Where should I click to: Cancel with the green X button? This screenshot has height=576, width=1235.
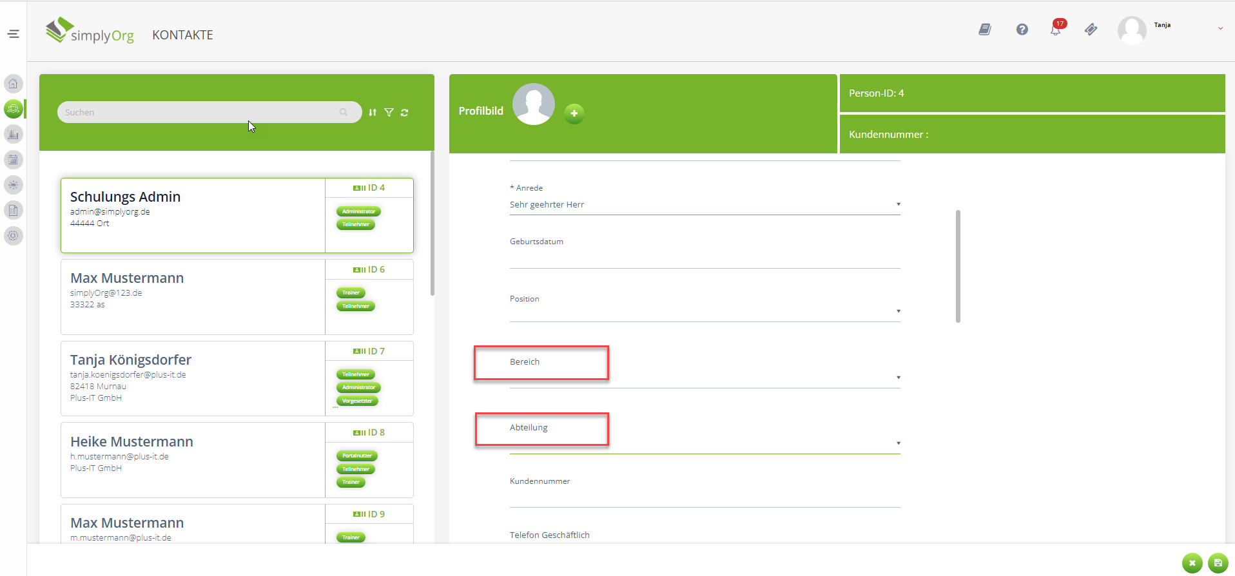click(1192, 563)
